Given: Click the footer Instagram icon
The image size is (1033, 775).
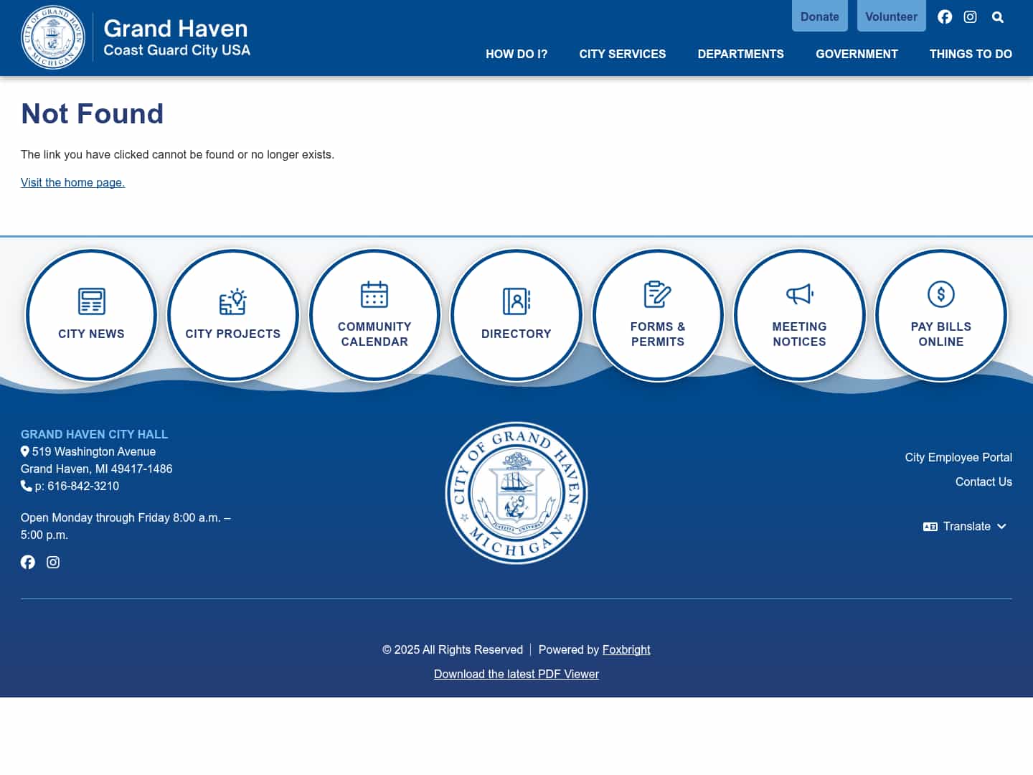Looking at the screenshot, I should point(53,562).
